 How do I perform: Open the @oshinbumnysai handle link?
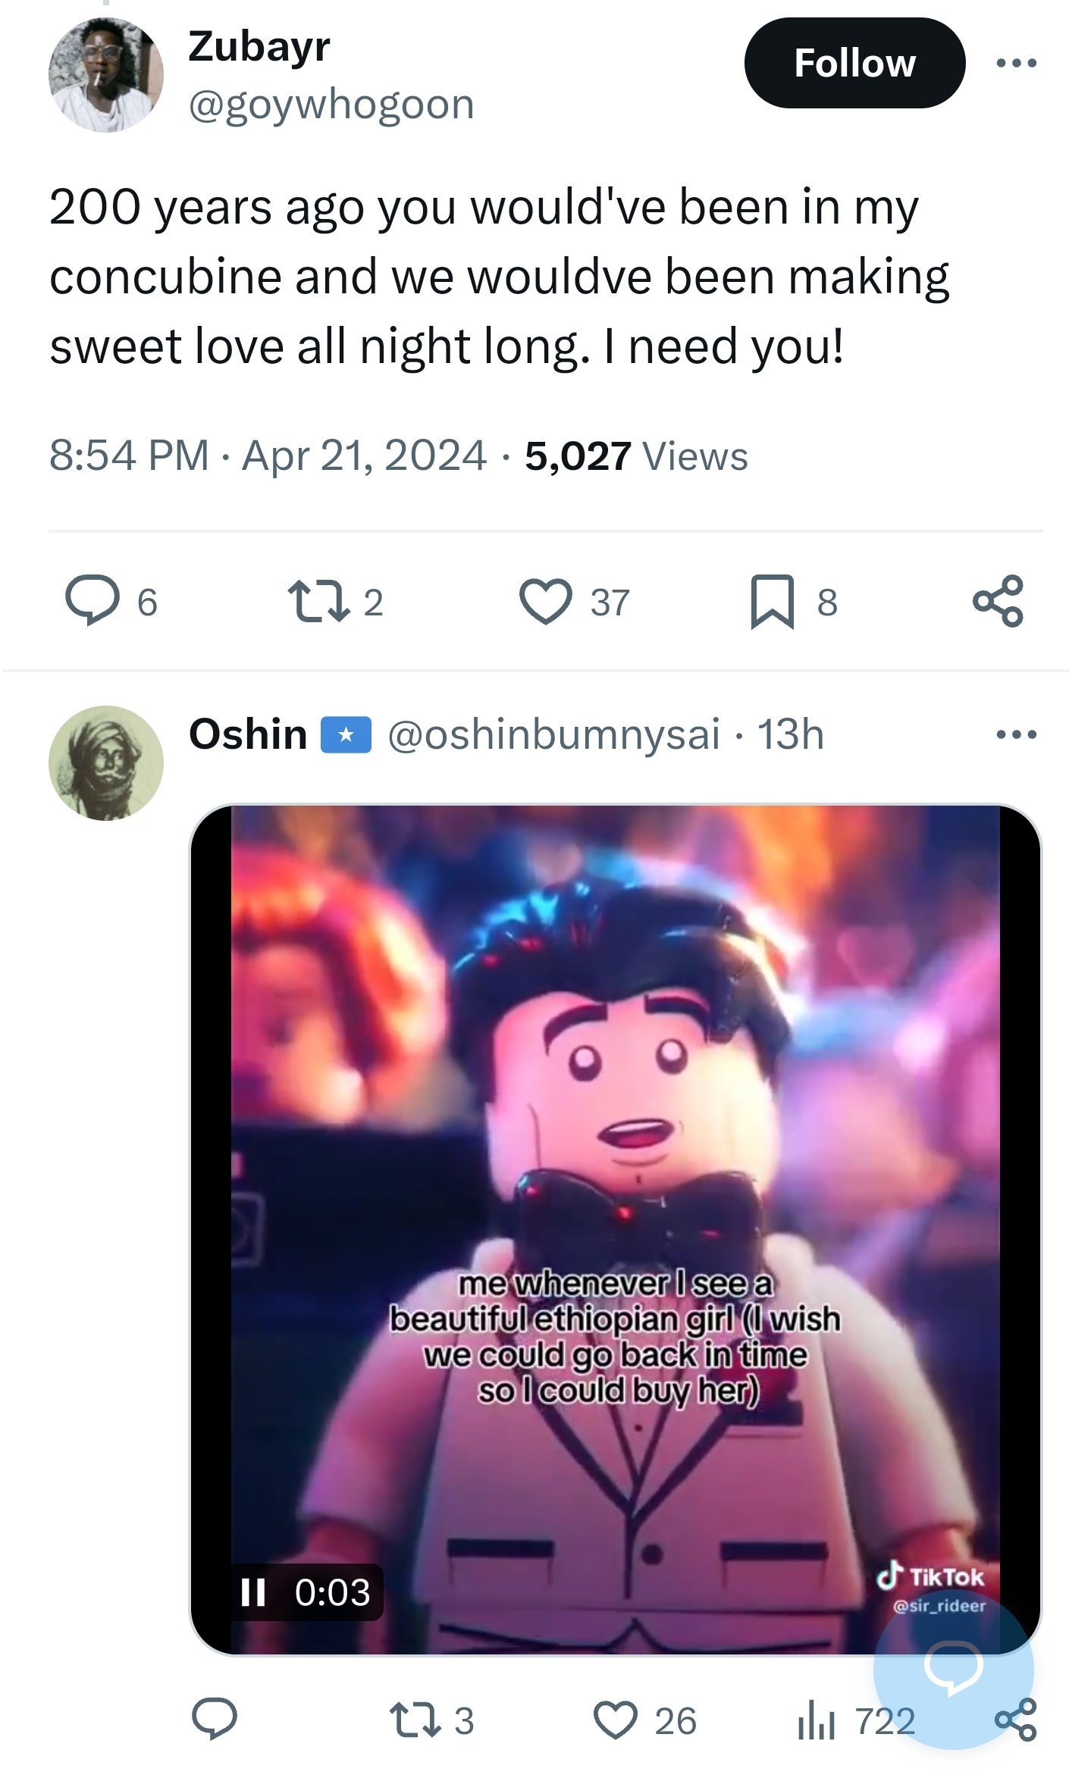[553, 734]
